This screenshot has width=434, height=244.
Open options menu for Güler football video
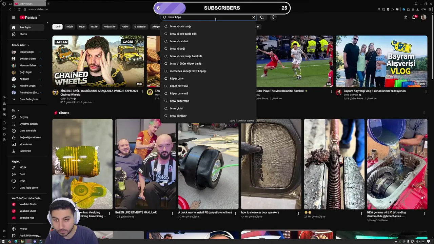[332, 91]
